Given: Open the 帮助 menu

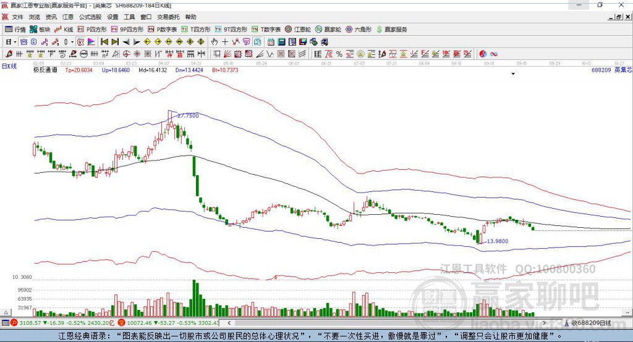Looking at the screenshot, I should coord(190,17).
